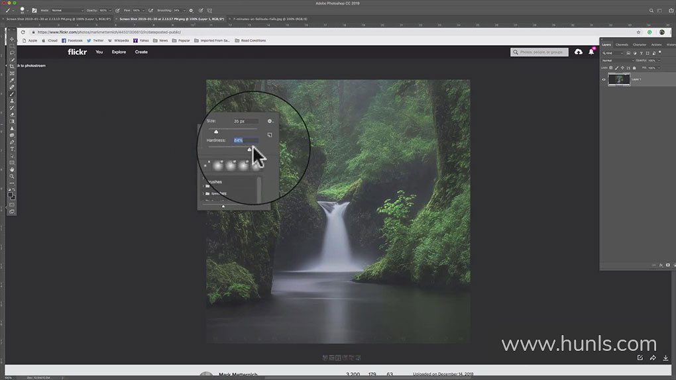Select the Rectangular Marquee tool
This screenshot has height=380, width=676.
(12, 46)
